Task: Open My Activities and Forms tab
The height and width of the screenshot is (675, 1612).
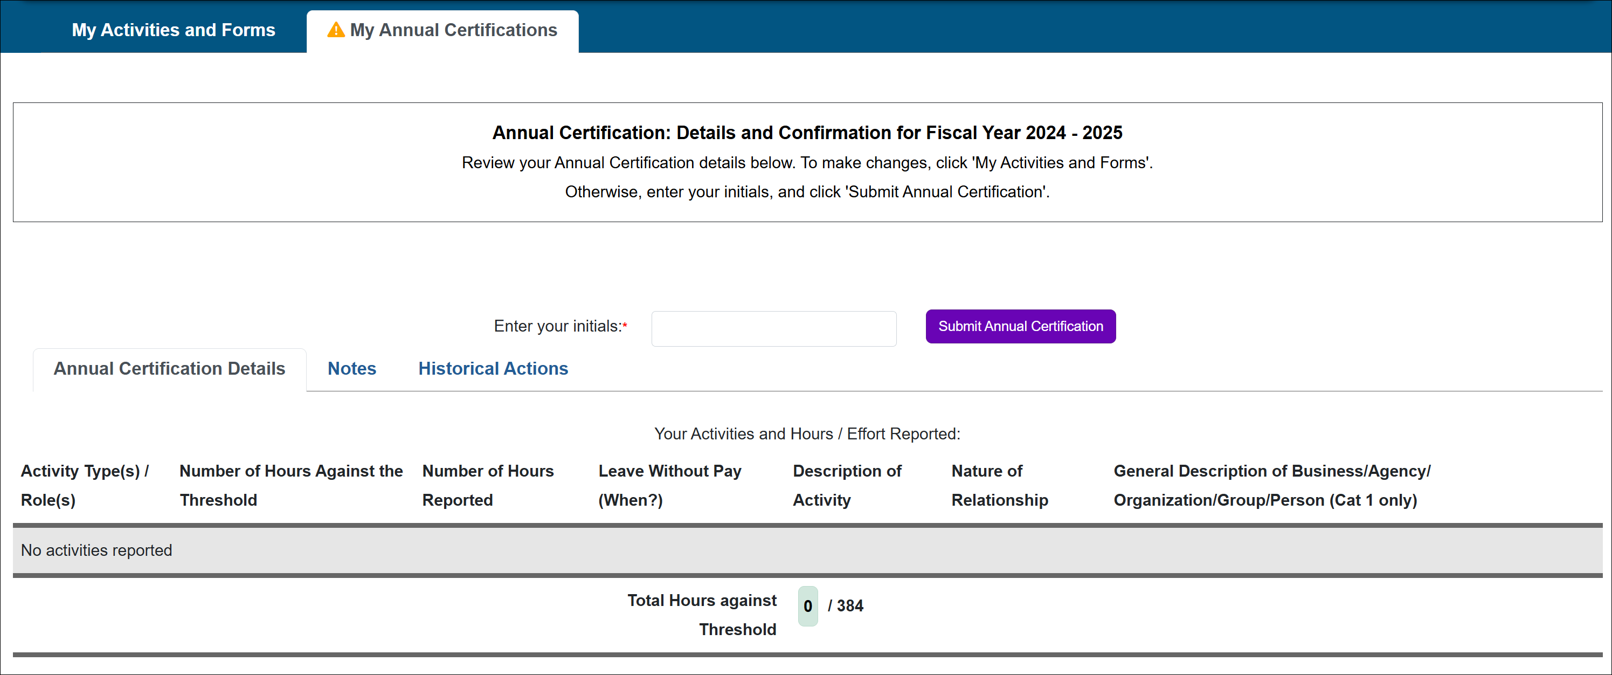Action: (174, 30)
